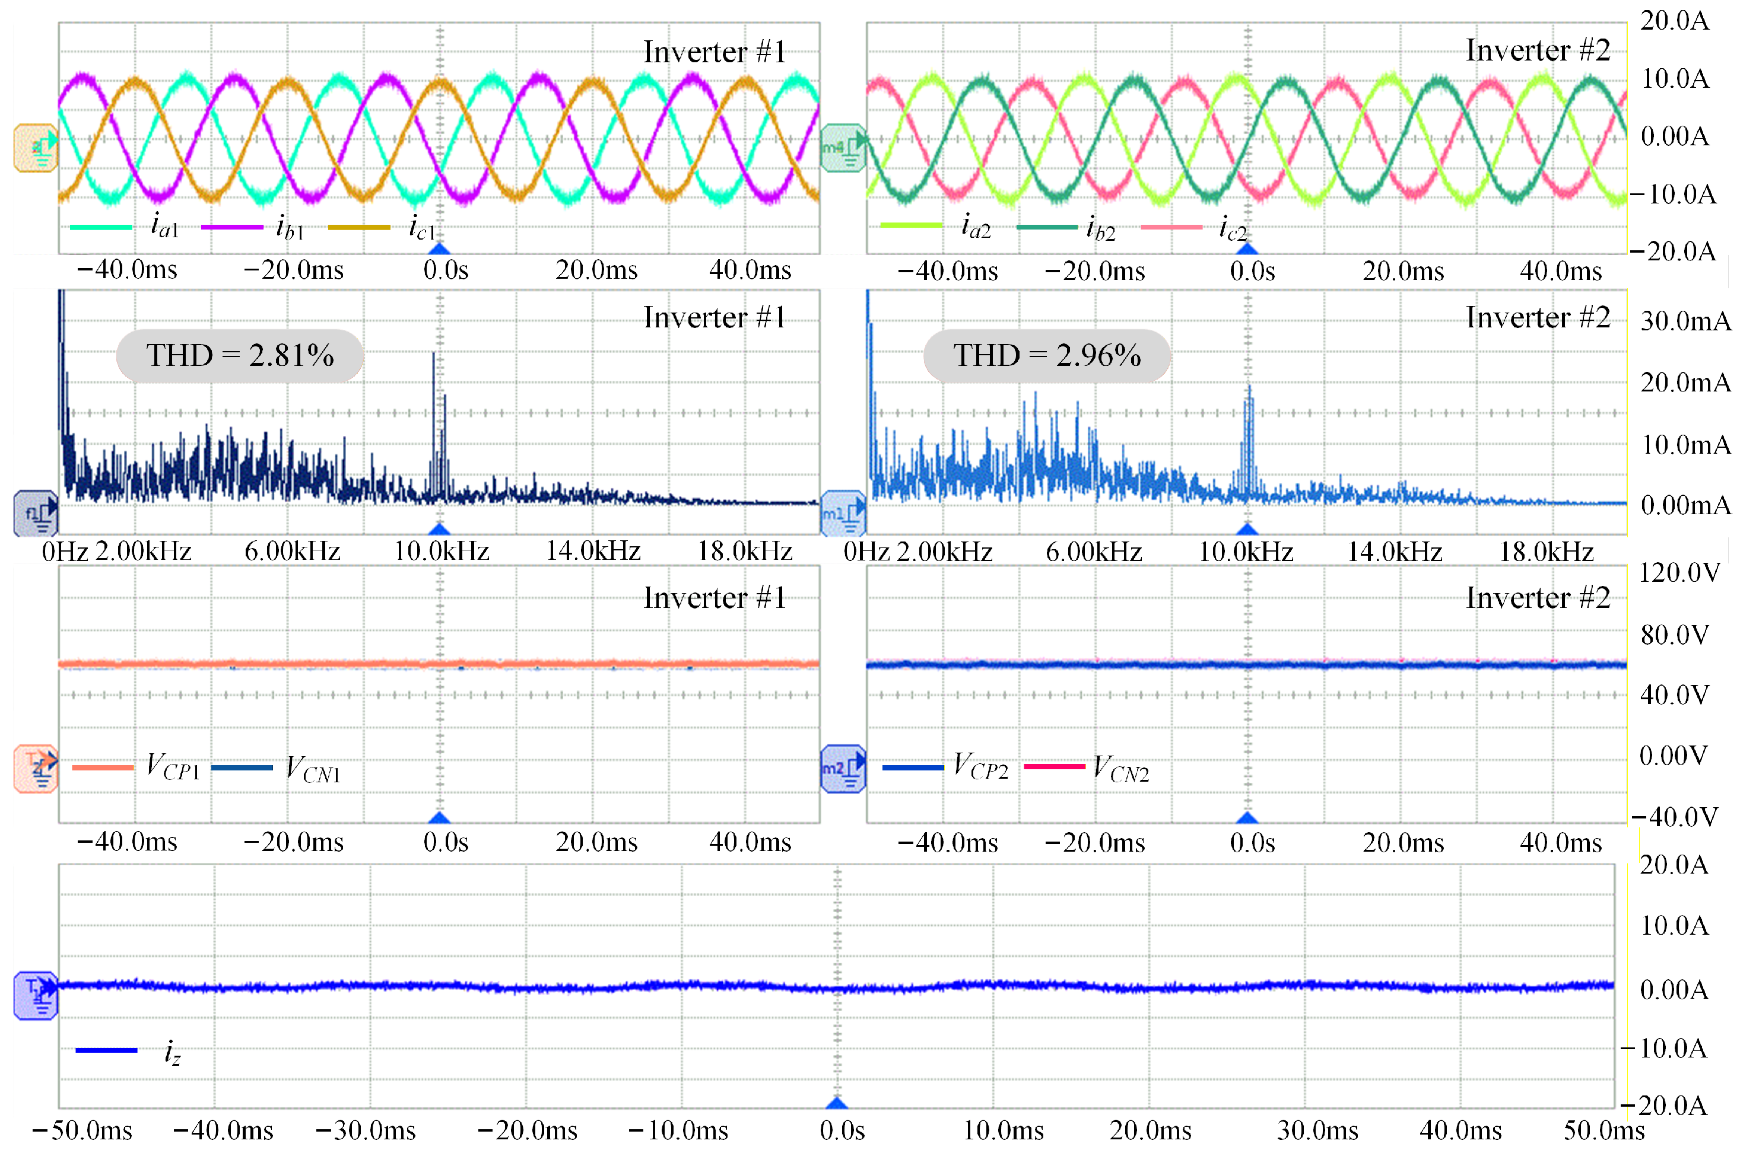Click the orange marker beside VCP1 voltage plot
Image resolution: width=1740 pixels, height=1150 pixels.
click(x=36, y=769)
